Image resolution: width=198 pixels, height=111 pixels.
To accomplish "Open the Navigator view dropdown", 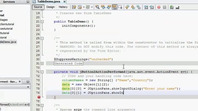I will 28,87.
